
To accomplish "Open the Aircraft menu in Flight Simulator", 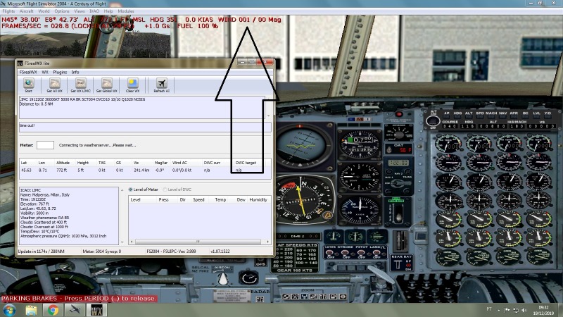I will point(26,11).
